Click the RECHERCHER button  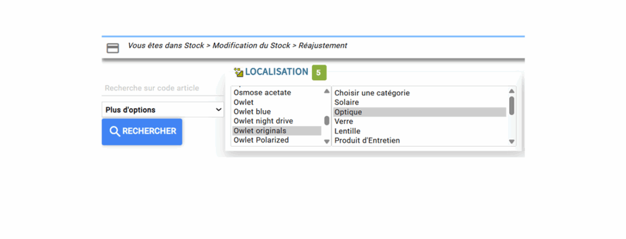coord(142,131)
